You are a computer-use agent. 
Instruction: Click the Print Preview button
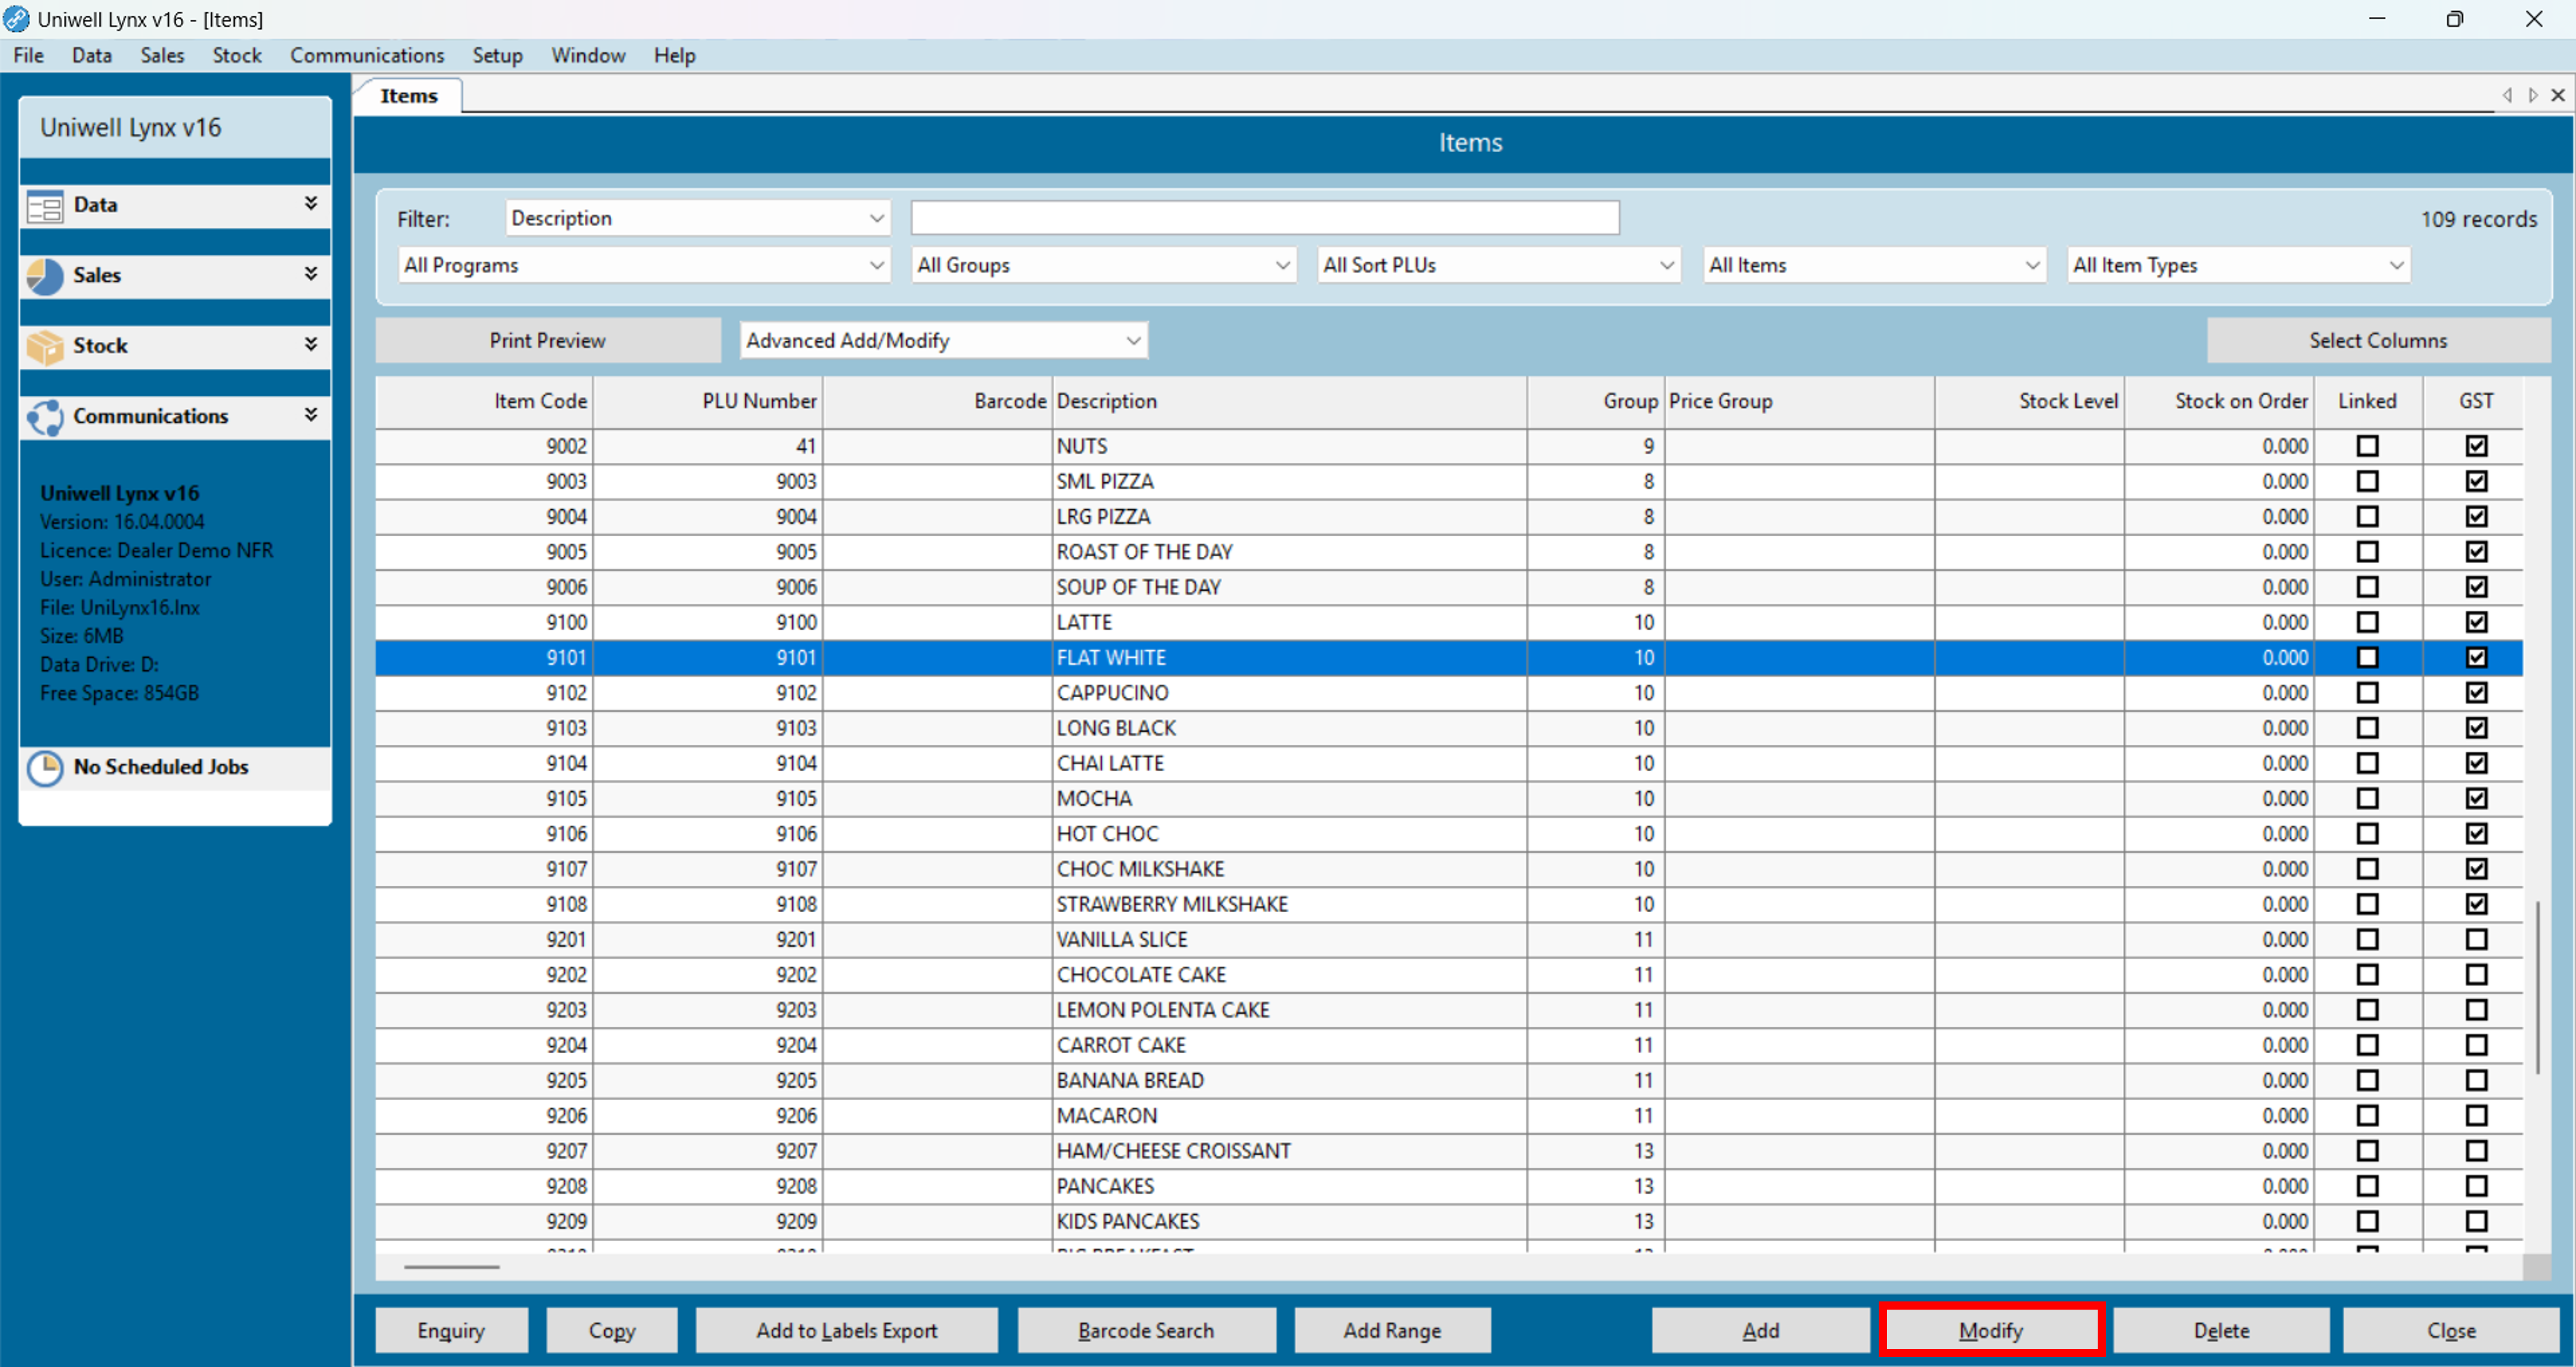click(547, 341)
